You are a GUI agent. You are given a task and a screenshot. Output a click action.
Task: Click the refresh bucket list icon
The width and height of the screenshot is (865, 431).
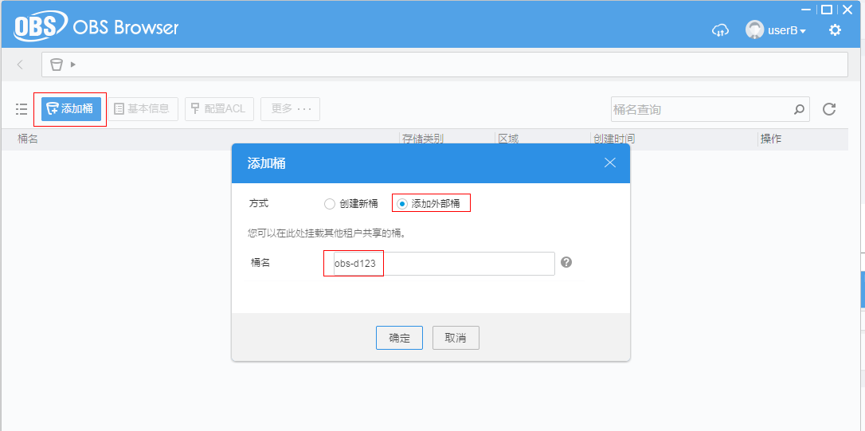(x=829, y=109)
